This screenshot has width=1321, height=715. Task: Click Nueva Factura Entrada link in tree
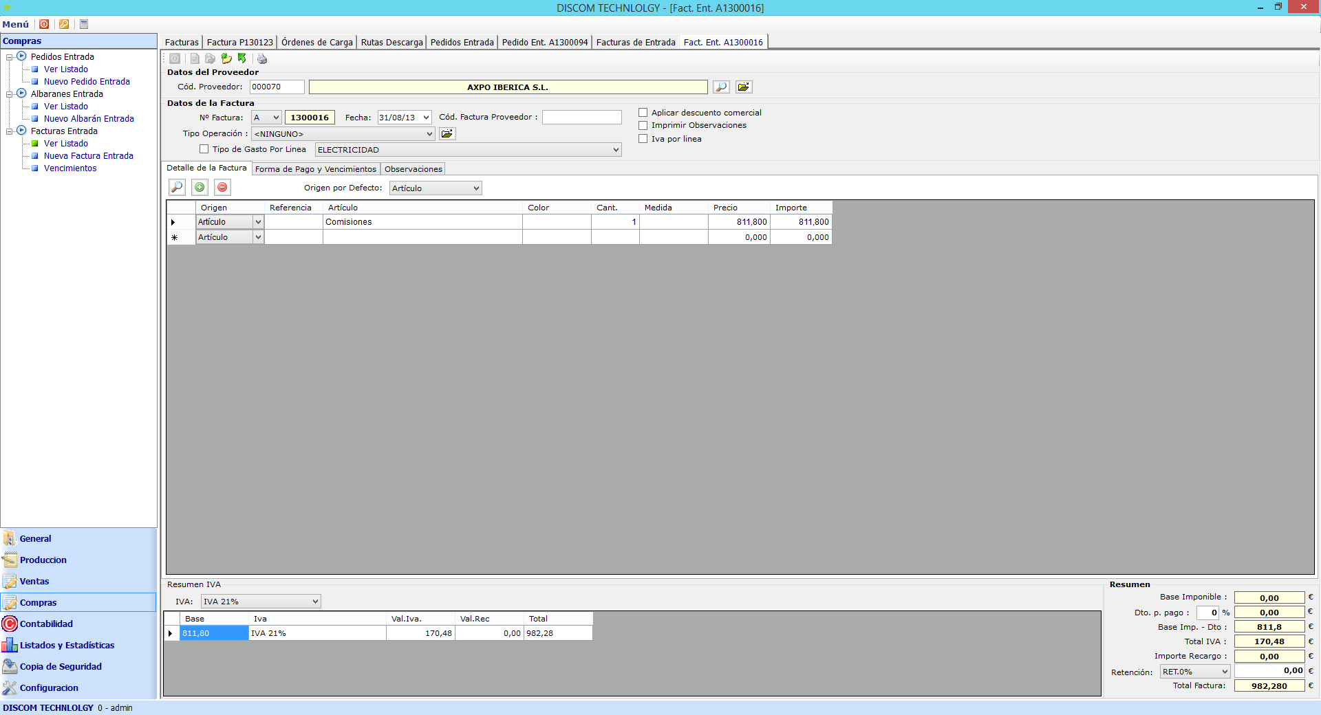pos(89,156)
